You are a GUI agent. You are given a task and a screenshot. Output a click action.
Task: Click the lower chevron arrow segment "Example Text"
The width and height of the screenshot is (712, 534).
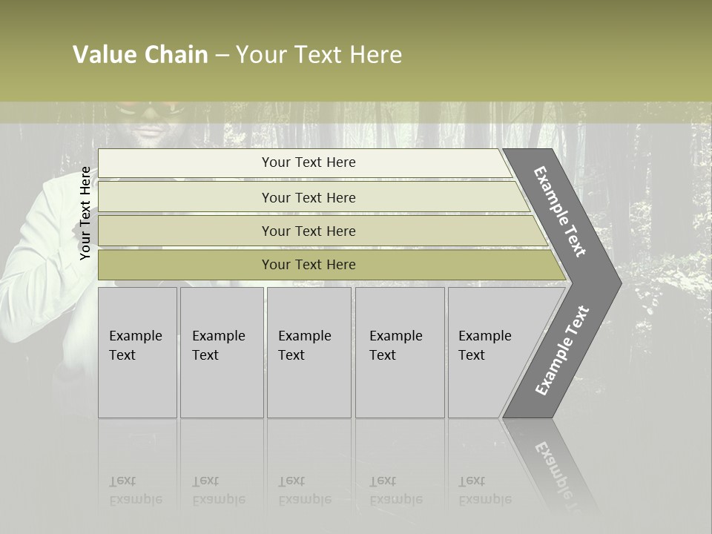click(x=561, y=350)
